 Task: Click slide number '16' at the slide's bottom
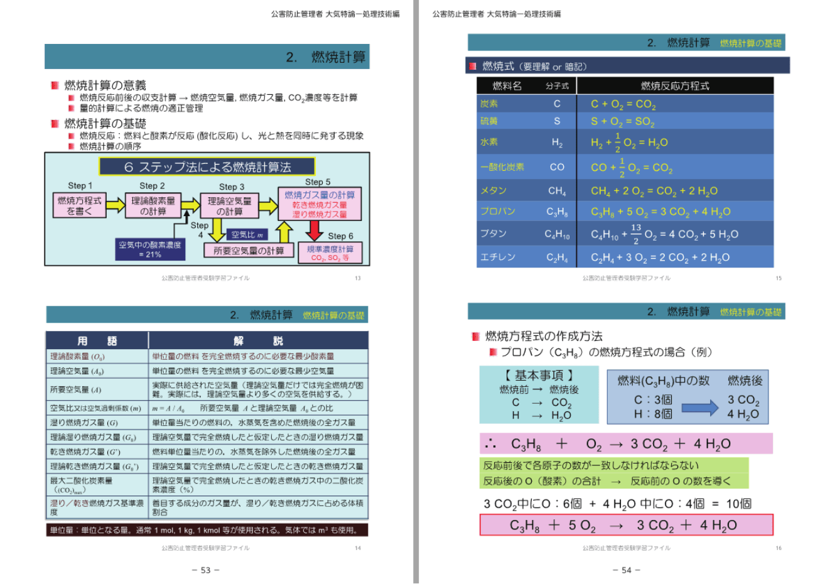[x=779, y=548]
